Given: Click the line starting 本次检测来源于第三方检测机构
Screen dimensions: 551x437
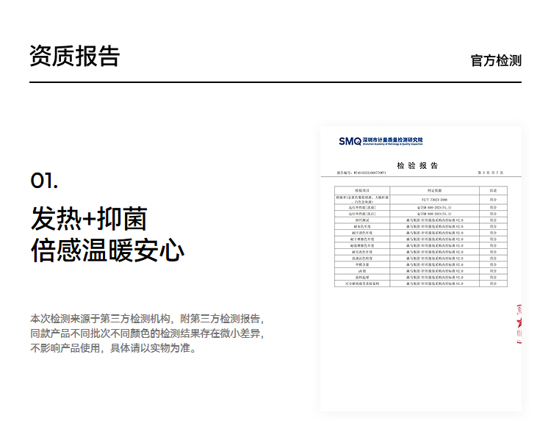Looking at the screenshot, I should coord(147,319).
